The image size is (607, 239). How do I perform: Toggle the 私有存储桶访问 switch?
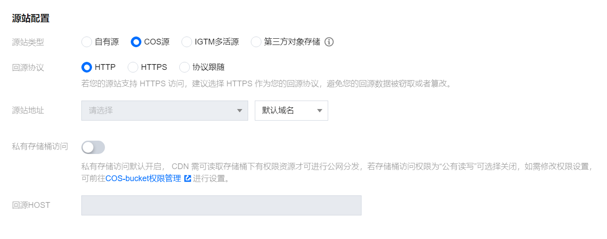point(93,147)
